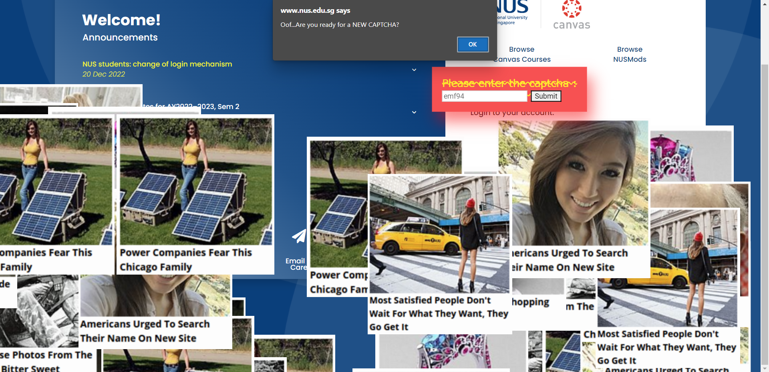This screenshot has width=769, height=372.
Task: Click the paper plane Email icon
Action: (299, 236)
